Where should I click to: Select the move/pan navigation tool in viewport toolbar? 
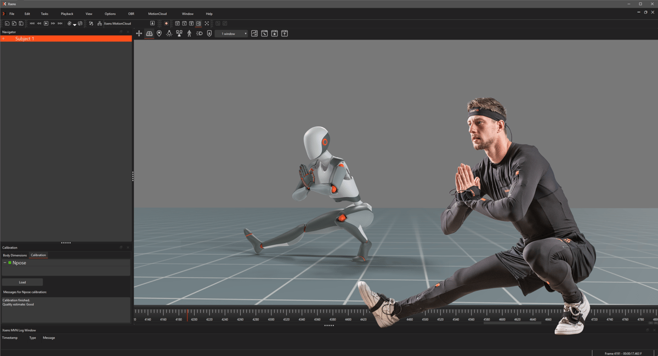pos(139,33)
